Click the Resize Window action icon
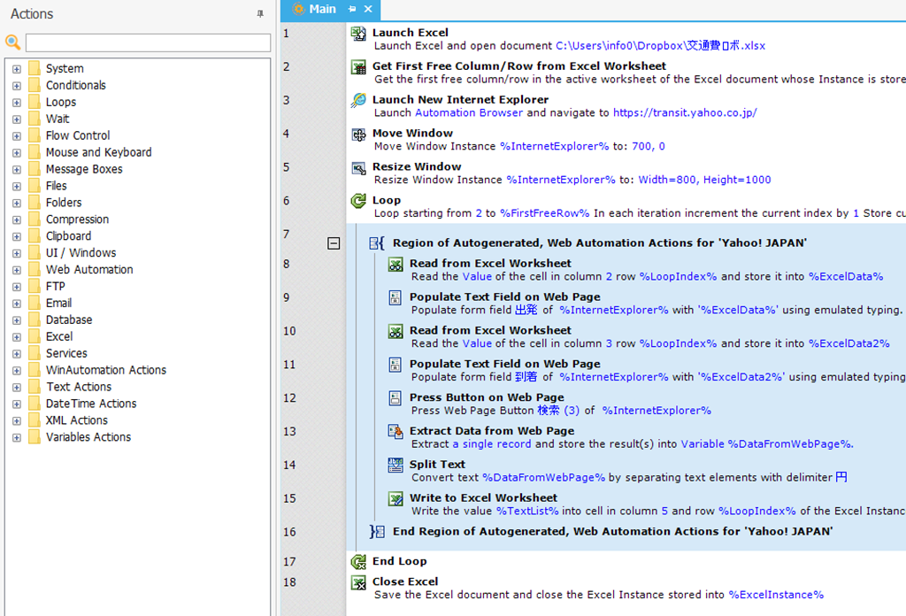The width and height of the screenshot is (906, 616). (x=358, y=168)
